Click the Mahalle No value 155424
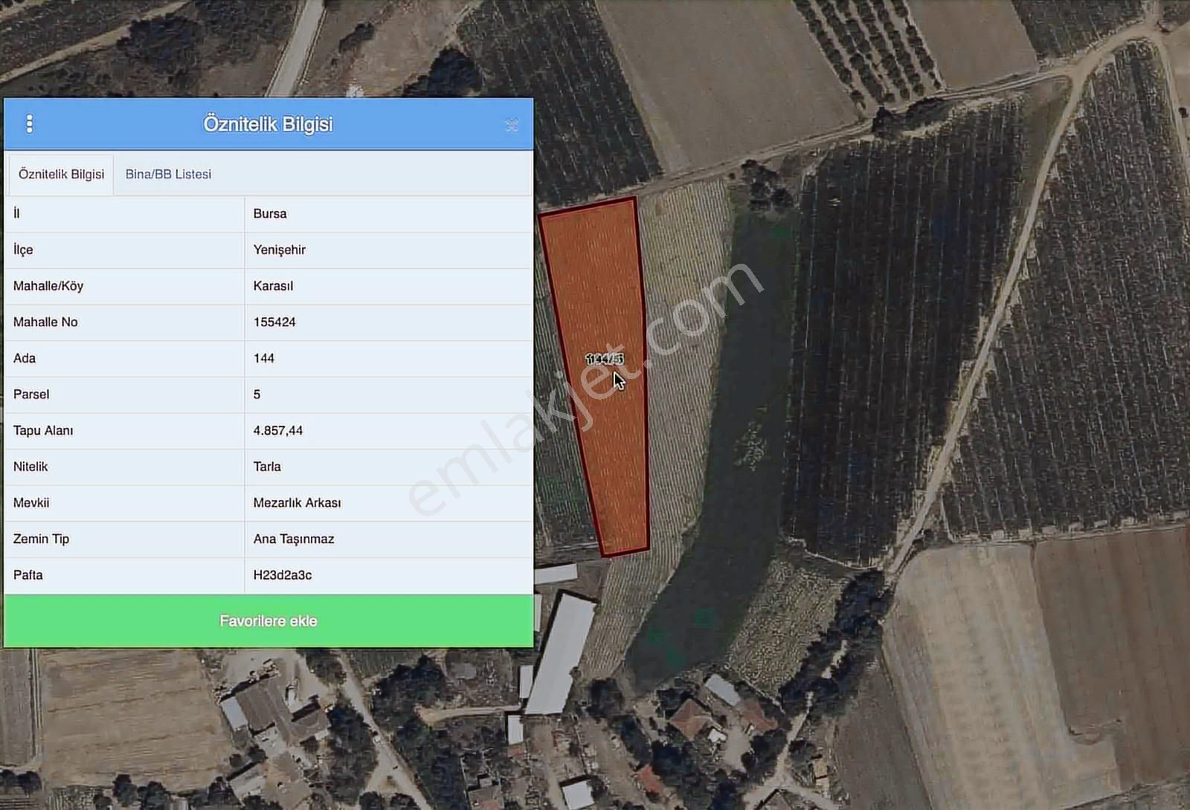Image resolution: width=1190 pixels, height=810 pixels. (x=274, y=323)
